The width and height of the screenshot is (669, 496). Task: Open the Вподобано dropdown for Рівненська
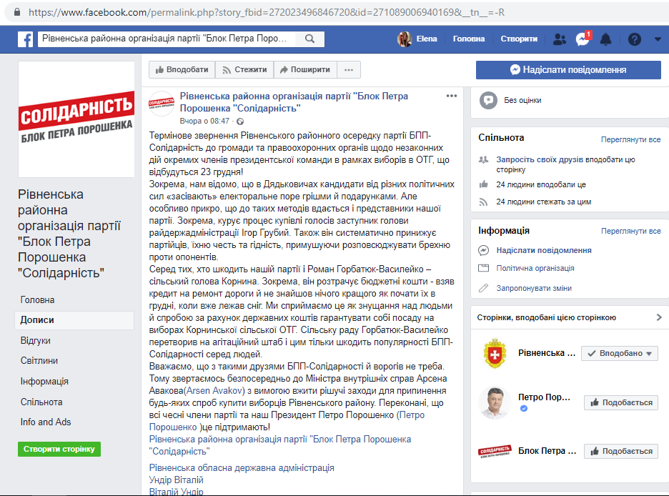pos(620,353)
